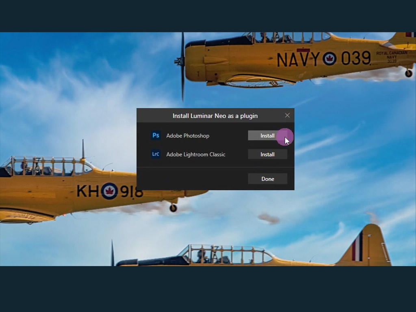This screenshot has width=416, height=312.
Task: Click the 039 number on the top plane
Action: point(355,58)
